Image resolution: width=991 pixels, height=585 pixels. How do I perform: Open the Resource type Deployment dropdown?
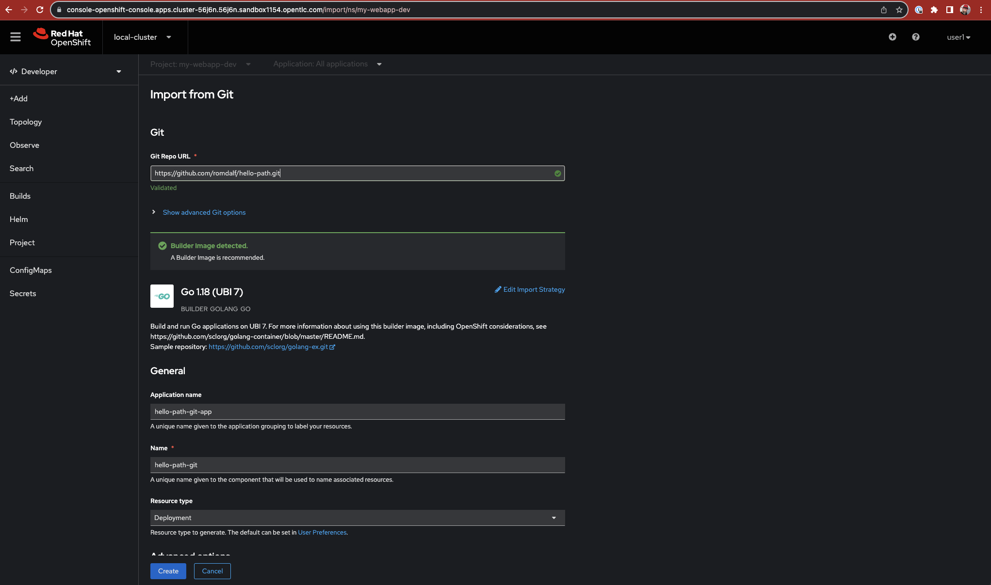(357, 518)
